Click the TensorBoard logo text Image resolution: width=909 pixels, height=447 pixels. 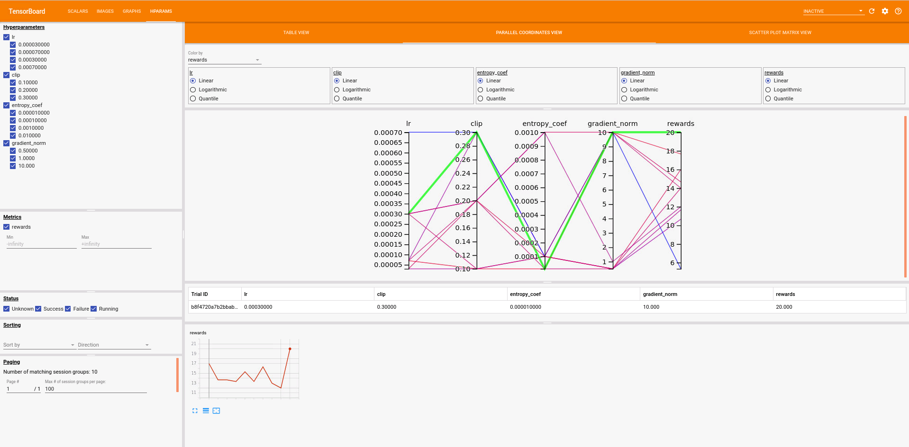(x=27, y=11)
